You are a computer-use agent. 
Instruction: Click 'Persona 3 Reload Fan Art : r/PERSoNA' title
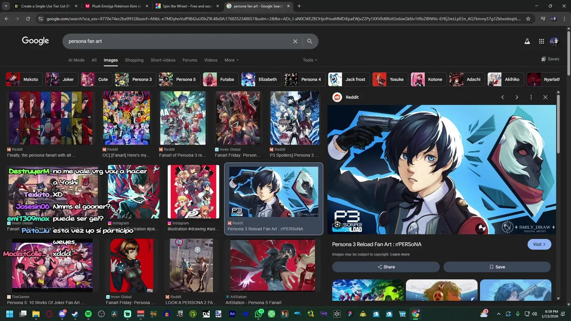point(377,244)
